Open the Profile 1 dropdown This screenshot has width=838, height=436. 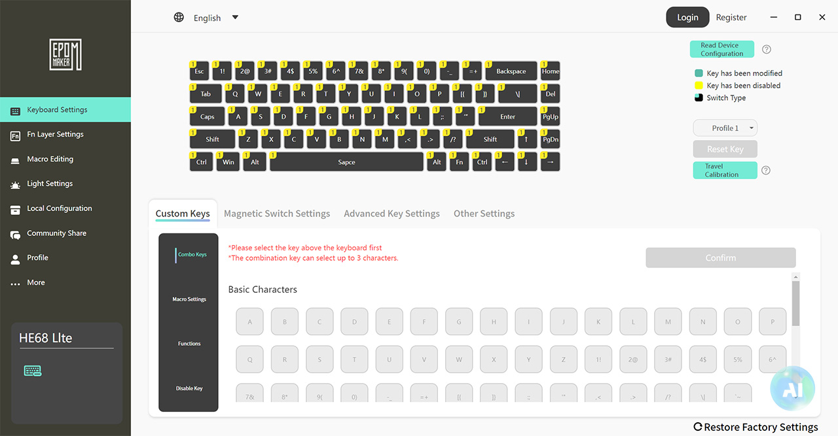click(x=725, y=127)
